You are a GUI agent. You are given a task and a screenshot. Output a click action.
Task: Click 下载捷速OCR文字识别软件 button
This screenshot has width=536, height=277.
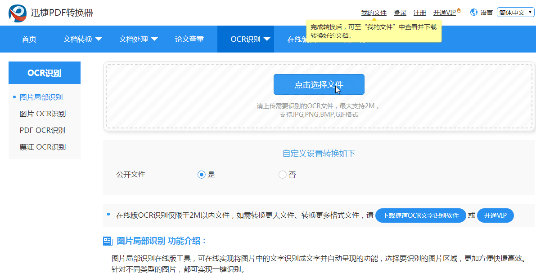pyautogui.click(x=420, y=215)
